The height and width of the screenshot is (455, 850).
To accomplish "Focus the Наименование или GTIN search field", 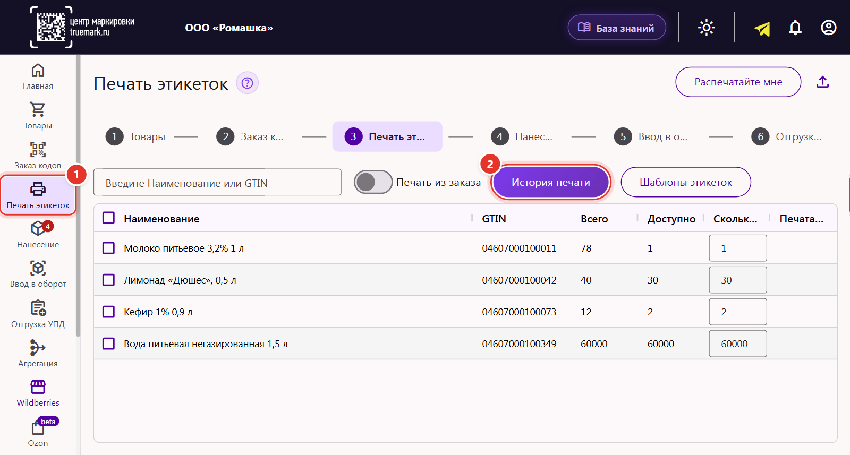I will [x=217, y=183].
